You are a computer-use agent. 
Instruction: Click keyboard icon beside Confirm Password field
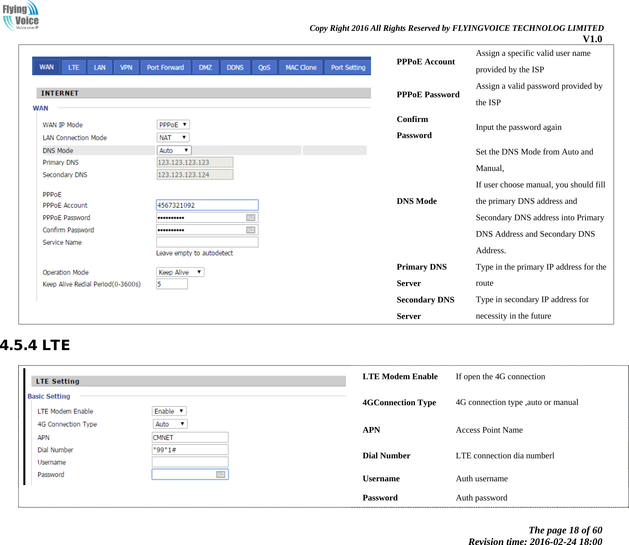pyautogui.click(x=251, y=230)
